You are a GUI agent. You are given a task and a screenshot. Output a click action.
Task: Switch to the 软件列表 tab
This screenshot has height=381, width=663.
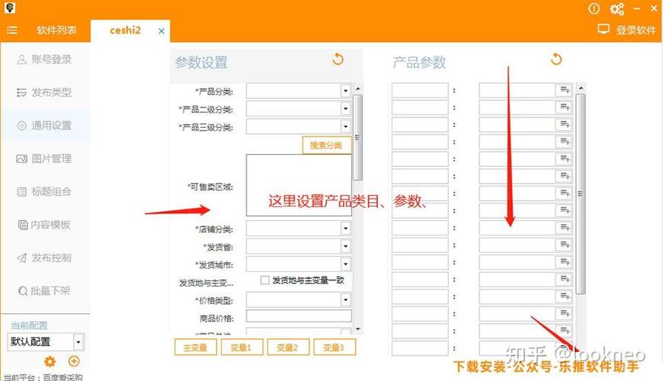click(x=56, y=30)
